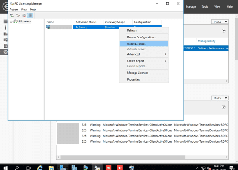Open RD Licensing Manager's Help menu
Image resolution: width=238 pixels, height=170 pixels.
pos(33,10)
